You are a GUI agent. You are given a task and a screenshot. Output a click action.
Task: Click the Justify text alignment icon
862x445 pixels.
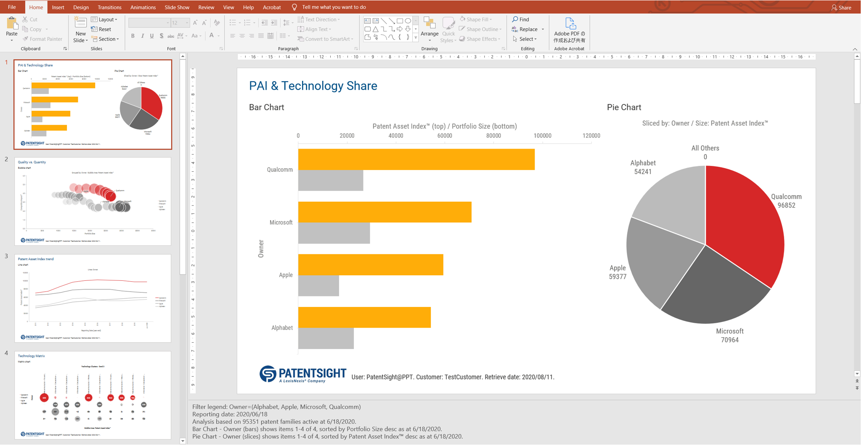[261, 36]
